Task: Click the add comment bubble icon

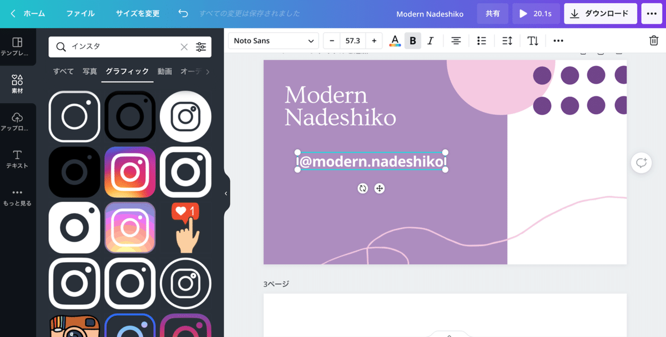Action: coord(641,163)
